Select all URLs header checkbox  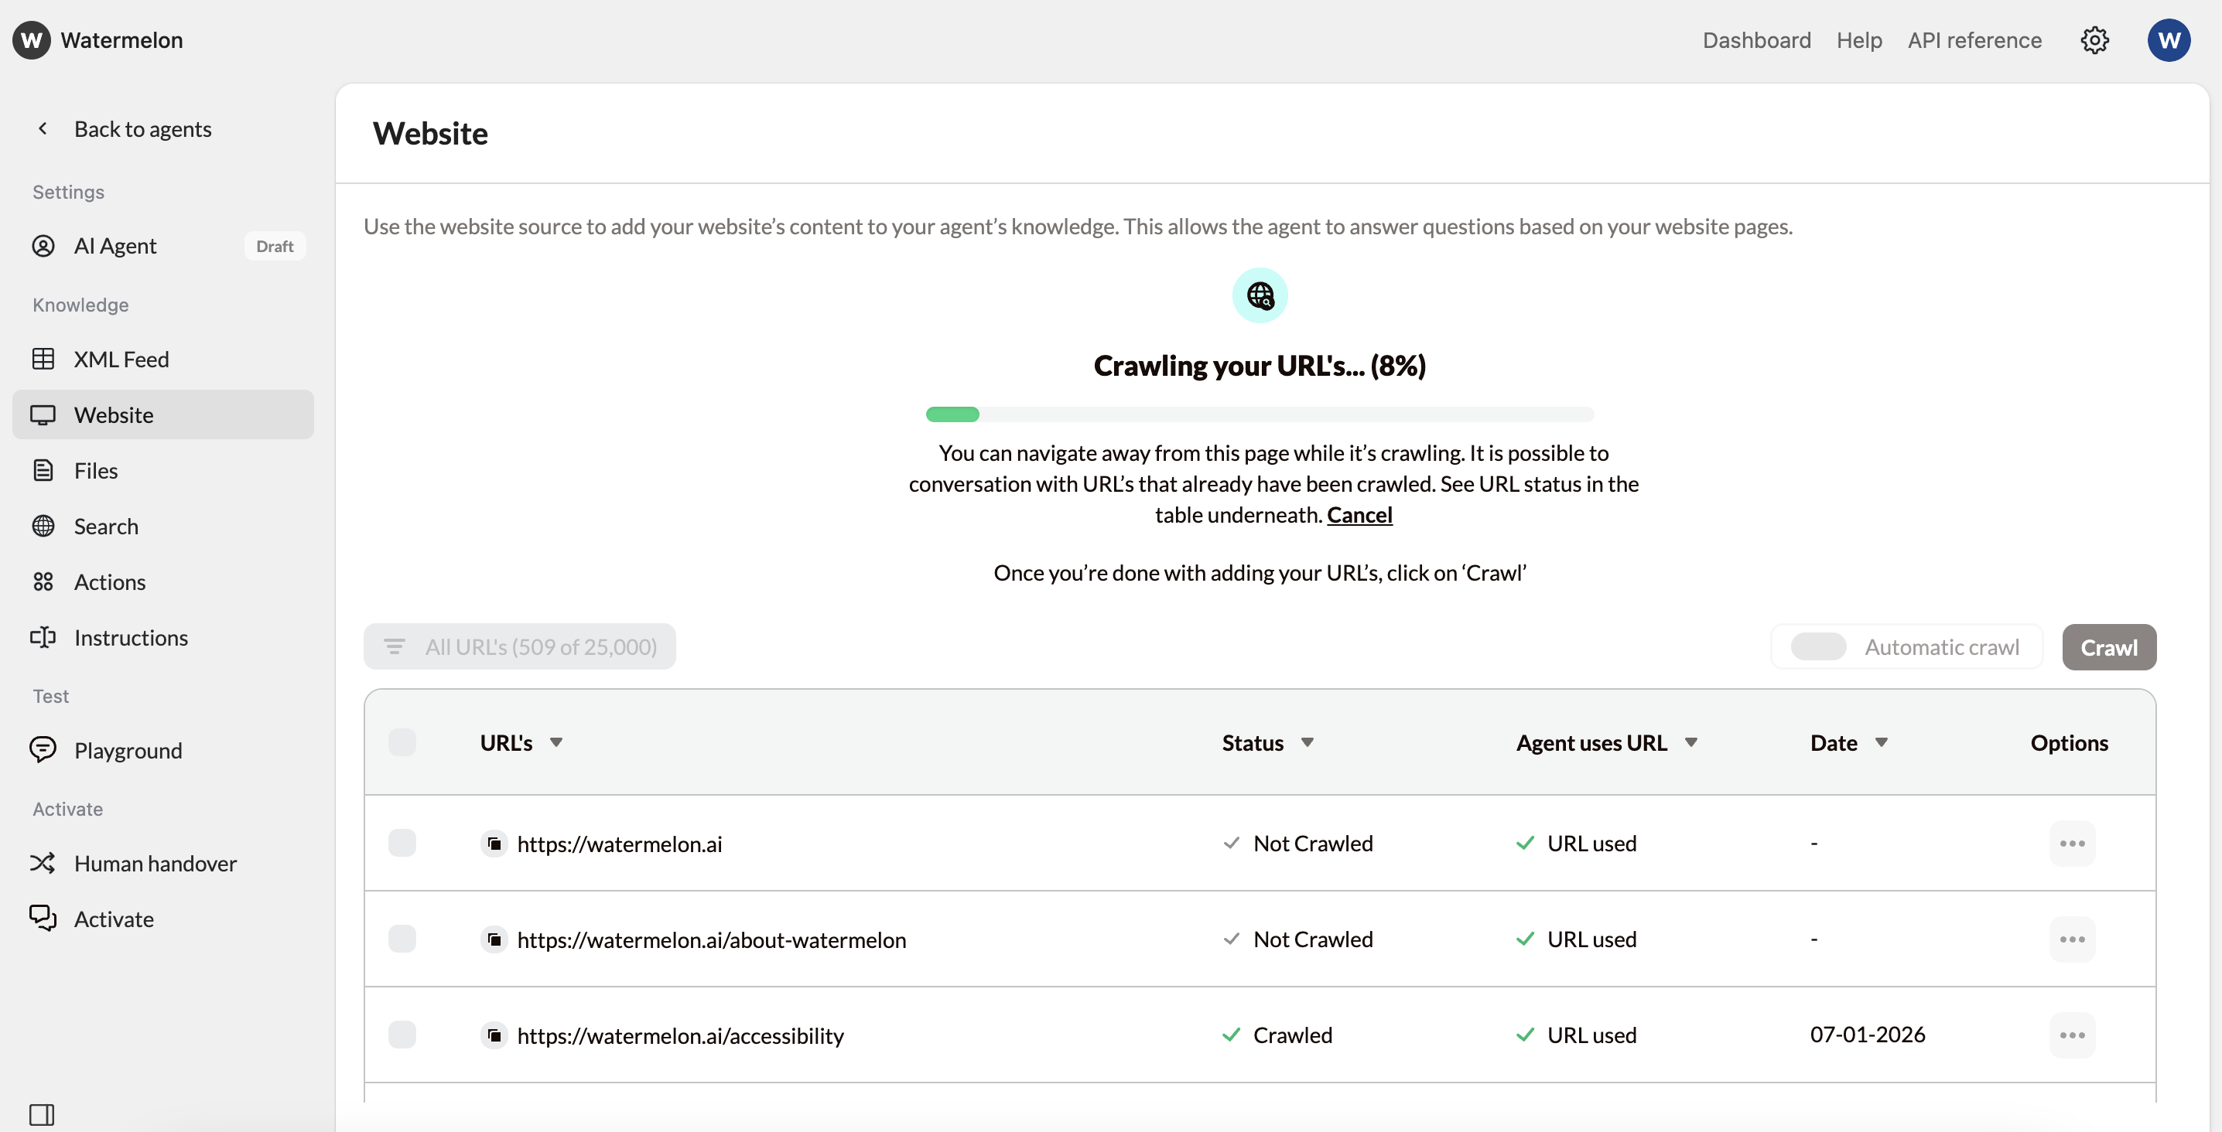click(x=402, y=742)
